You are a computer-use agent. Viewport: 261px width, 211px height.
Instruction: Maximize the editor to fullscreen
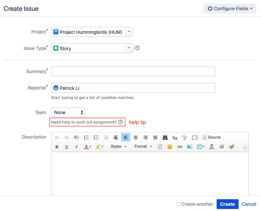195,137
